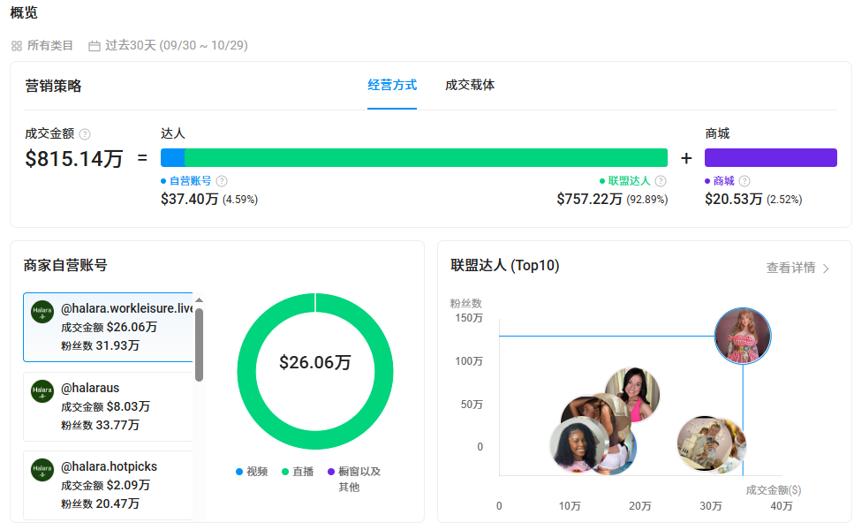The image size is (854, 530).
Task: Open 查看详情 for 联盟达人 Top10
Action: [x=797, y=268]
